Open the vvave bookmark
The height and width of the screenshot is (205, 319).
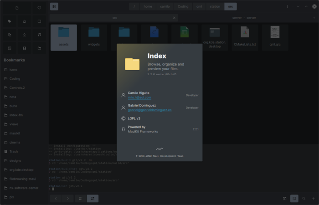(x=25, y=124)
